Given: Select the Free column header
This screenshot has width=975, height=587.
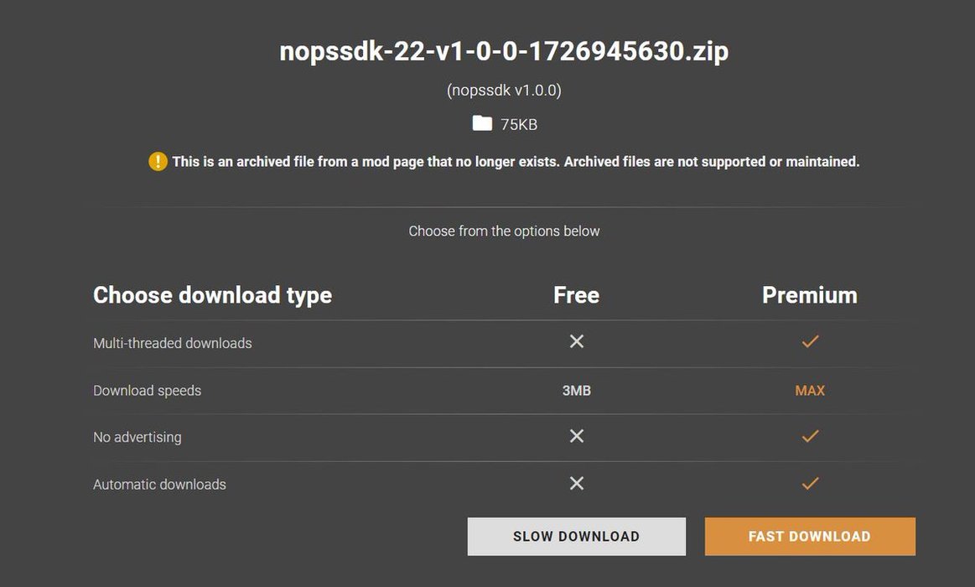Looking at the screenshot, I should (x=577, y=294).
